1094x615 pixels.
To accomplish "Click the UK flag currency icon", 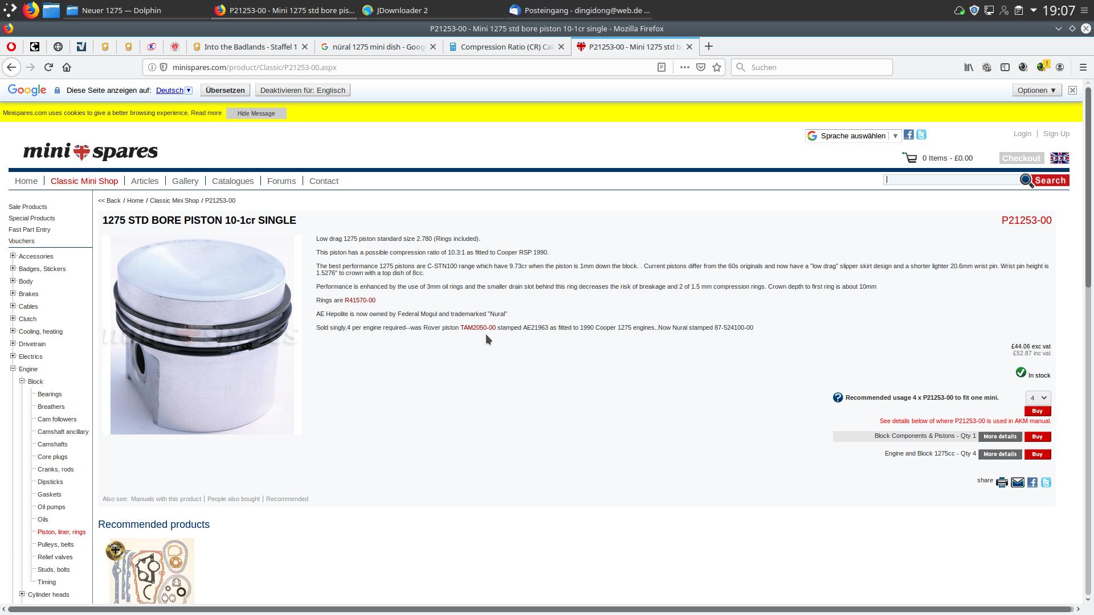I will [x=1060, y=158].
